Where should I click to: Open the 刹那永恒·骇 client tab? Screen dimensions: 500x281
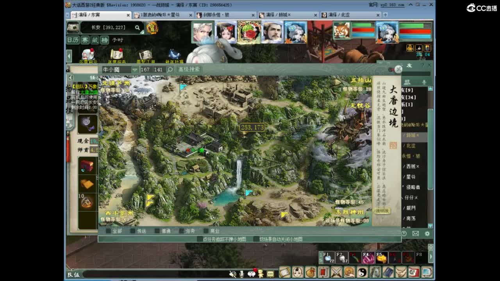tap(226, 15)
